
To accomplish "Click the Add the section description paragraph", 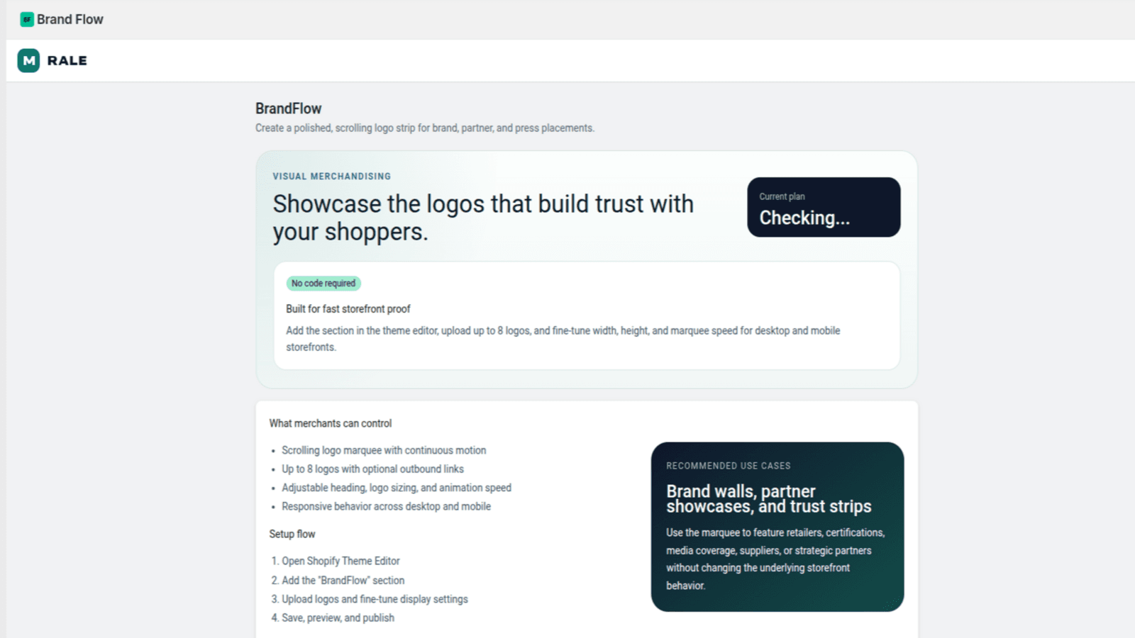I will (563, 339).
